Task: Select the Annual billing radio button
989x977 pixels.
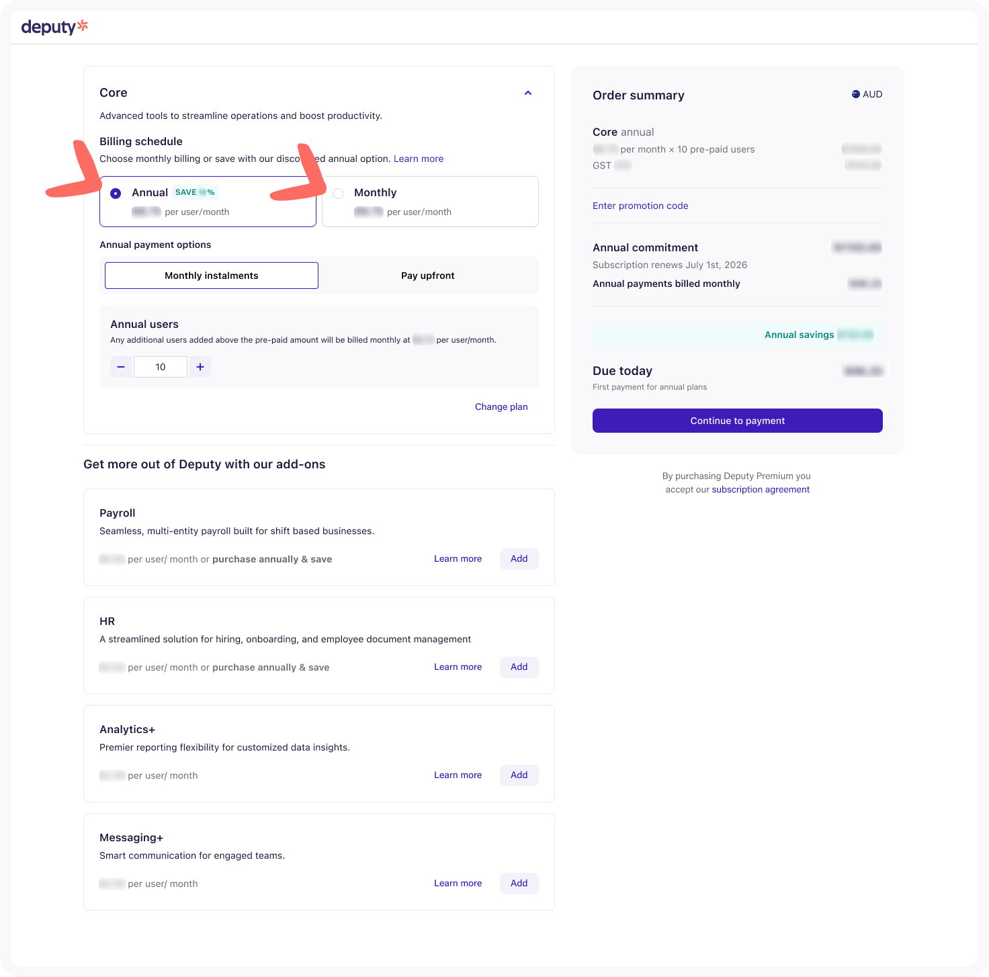Action: [x=116, y=194]
